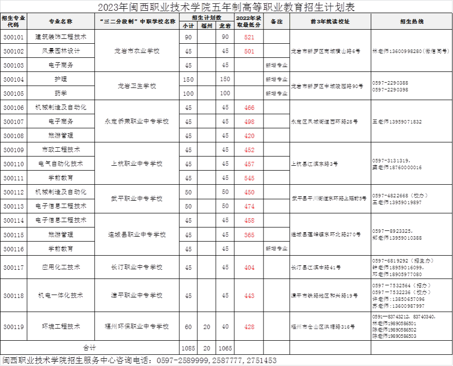
Task: Select the 福州 plan value 20 in row 3001119
Action: tap(207, 327)
